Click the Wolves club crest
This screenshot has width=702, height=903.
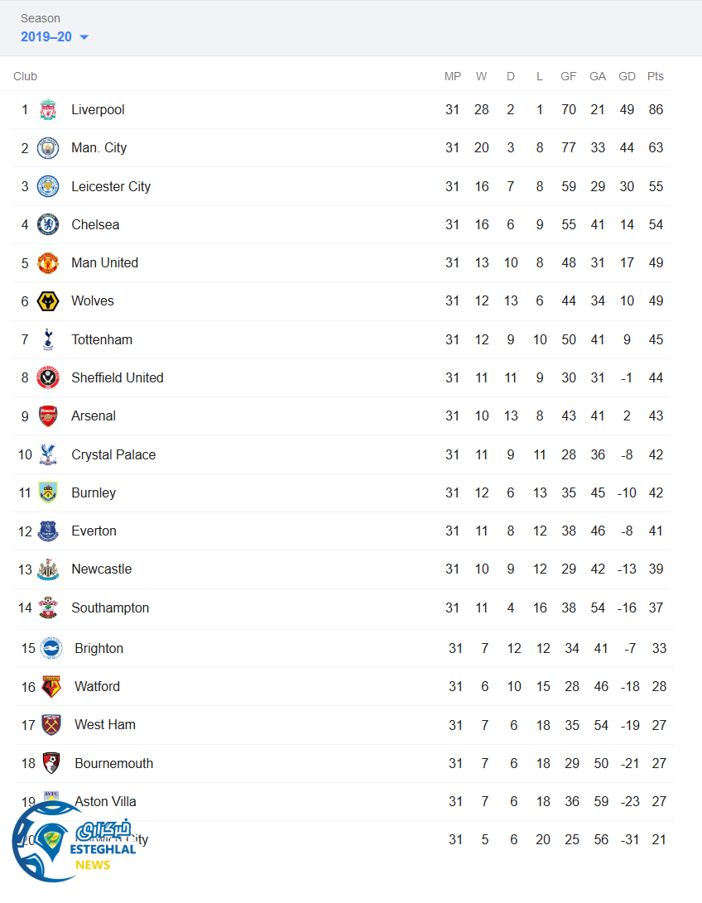pos(48,301)
